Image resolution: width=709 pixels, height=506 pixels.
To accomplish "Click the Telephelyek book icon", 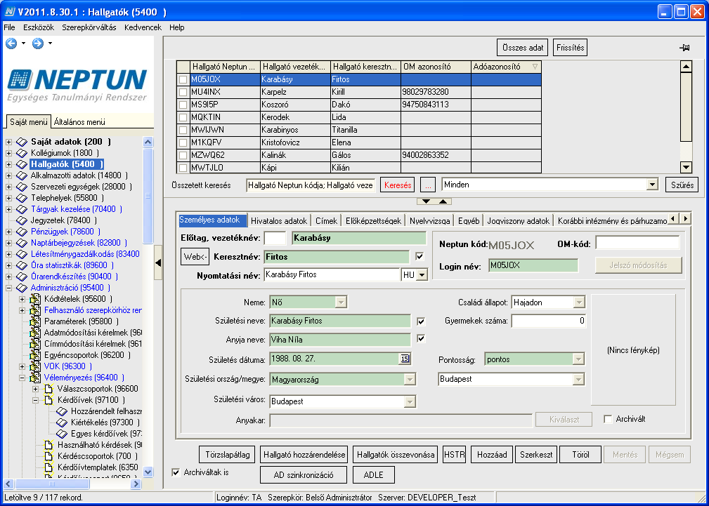I will tap(22, 199).
